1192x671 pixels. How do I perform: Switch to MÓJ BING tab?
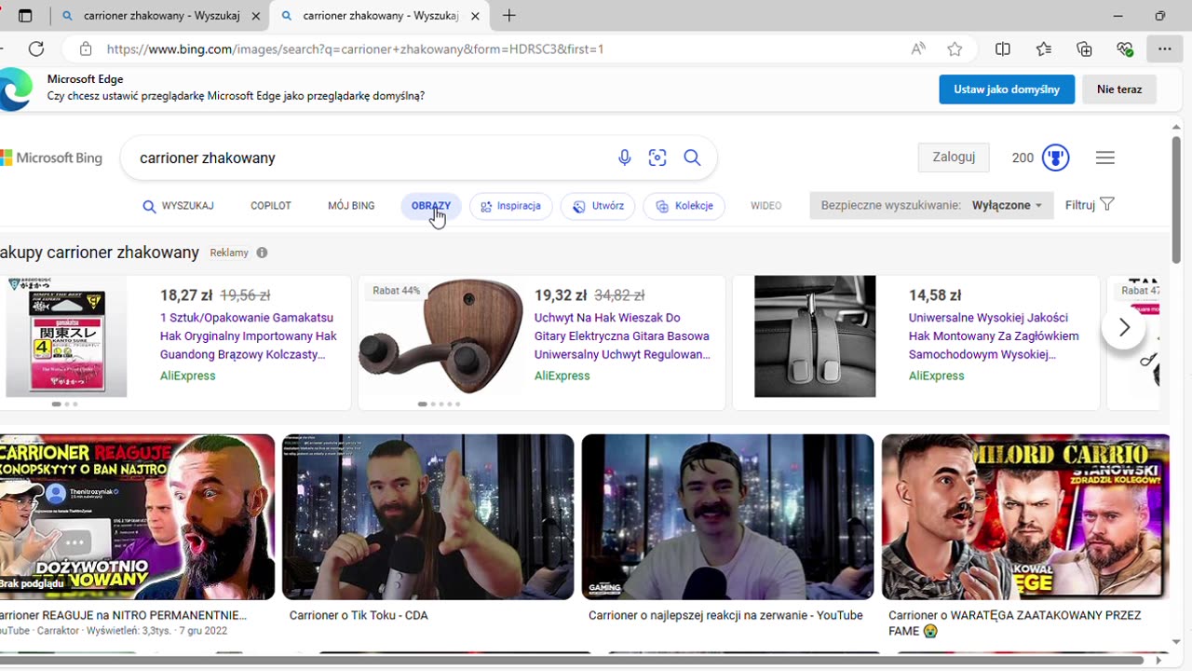[351, 206]
